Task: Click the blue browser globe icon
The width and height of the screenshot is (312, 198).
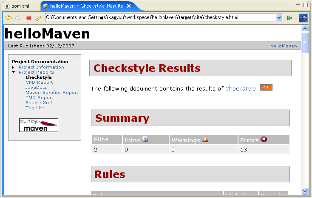Action: point(303,18)
